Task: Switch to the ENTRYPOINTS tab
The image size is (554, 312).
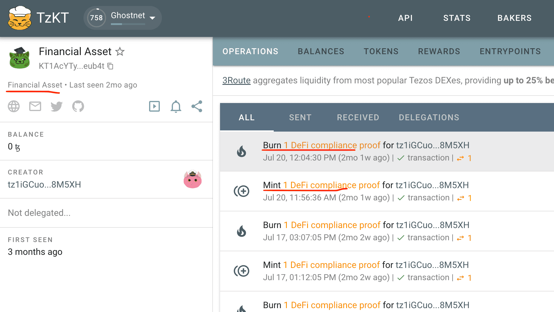Action: 510,51
